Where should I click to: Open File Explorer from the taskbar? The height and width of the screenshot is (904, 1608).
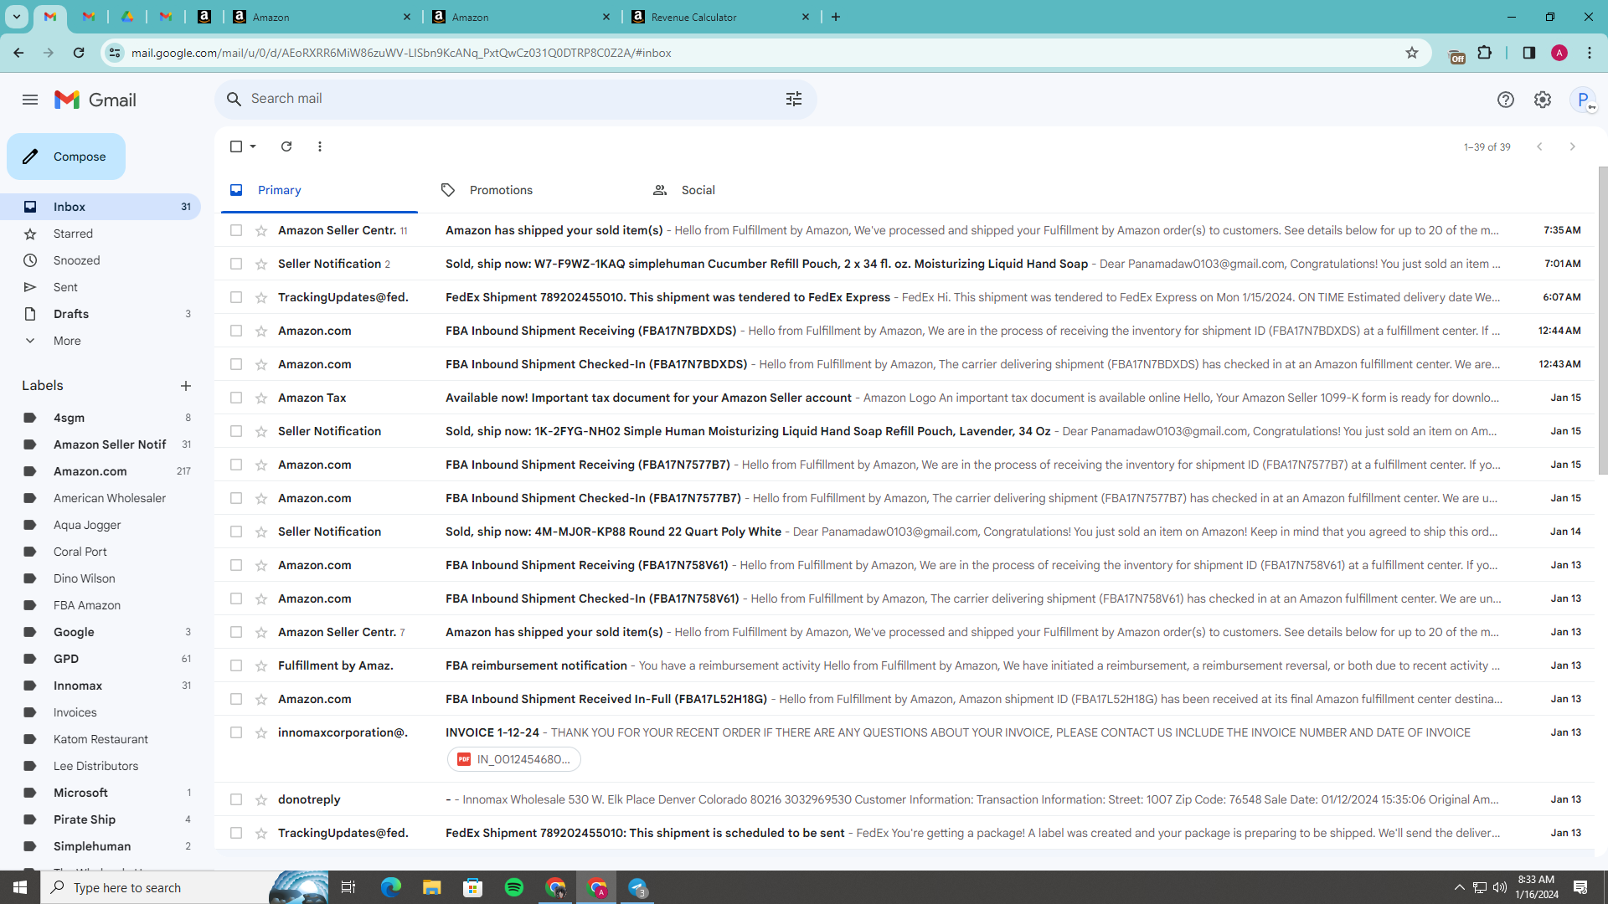[432, 887]
